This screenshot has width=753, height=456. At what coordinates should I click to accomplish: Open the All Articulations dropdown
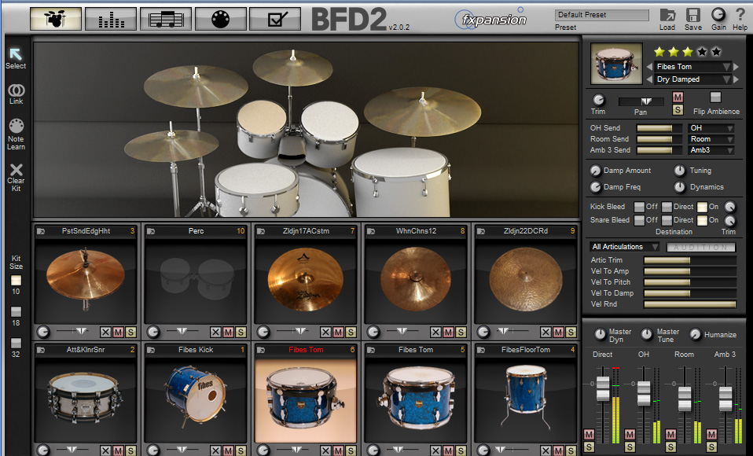click(624, 247)
